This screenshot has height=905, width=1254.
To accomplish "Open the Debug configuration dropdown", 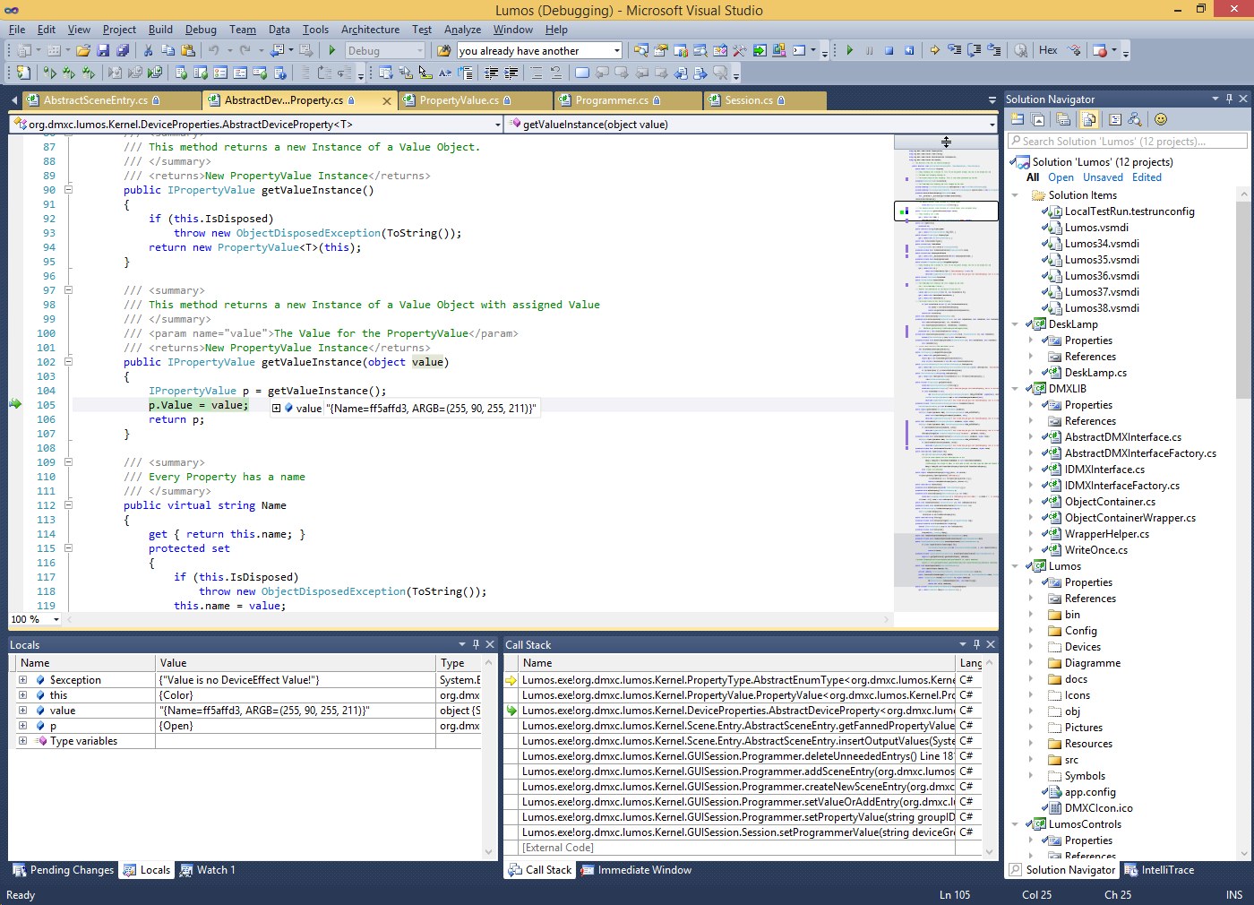I will pyautogui.click(x=385, y=51).
